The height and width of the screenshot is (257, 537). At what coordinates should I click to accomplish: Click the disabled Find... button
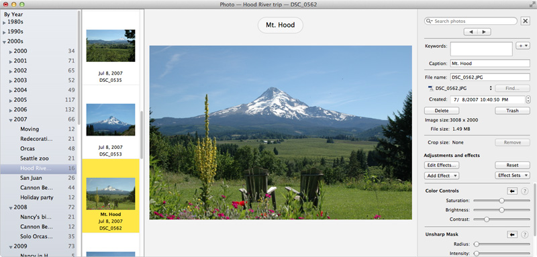512,89
